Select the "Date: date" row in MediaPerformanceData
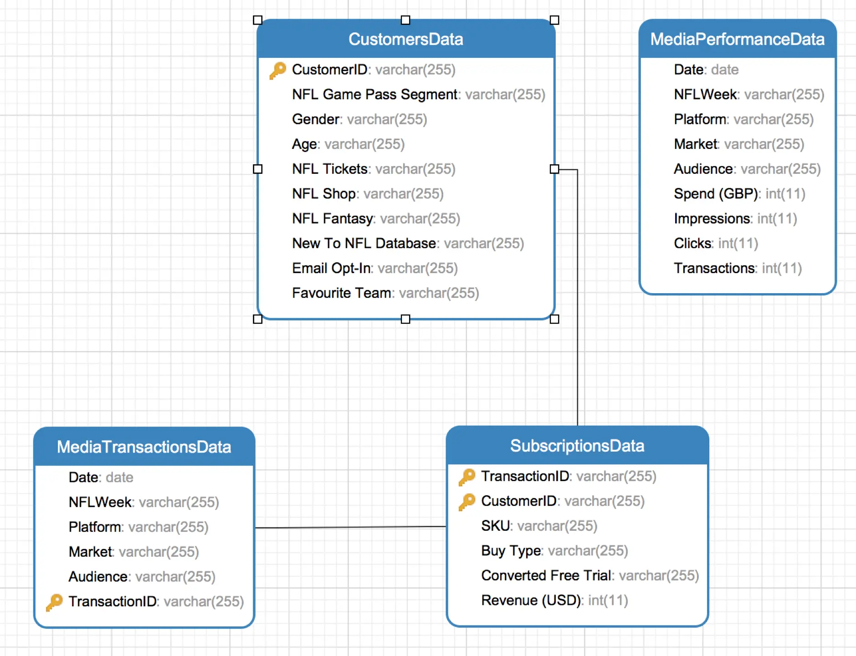The image size is (856, 656). click(706, 70)
